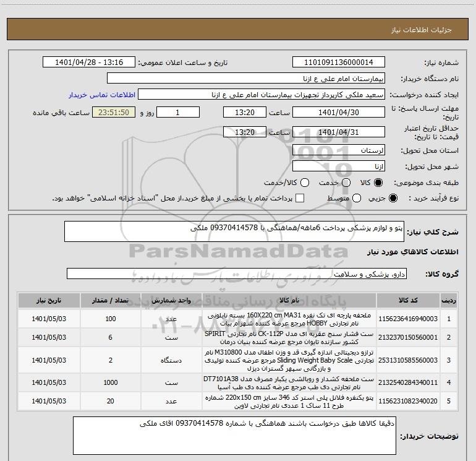Click product code 1156236416940003
Screen dimensions: 476x461
coord(408,319)
